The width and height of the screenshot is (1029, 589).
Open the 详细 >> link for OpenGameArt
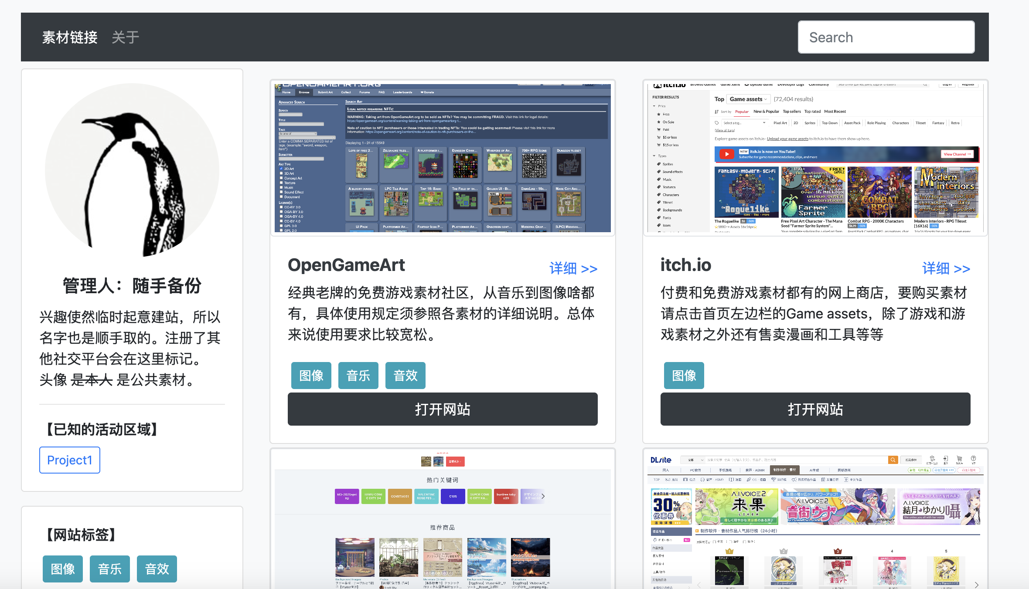coord(573,268)
